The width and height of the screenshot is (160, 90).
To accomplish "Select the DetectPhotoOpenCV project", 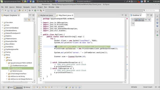I will point(13,33).
